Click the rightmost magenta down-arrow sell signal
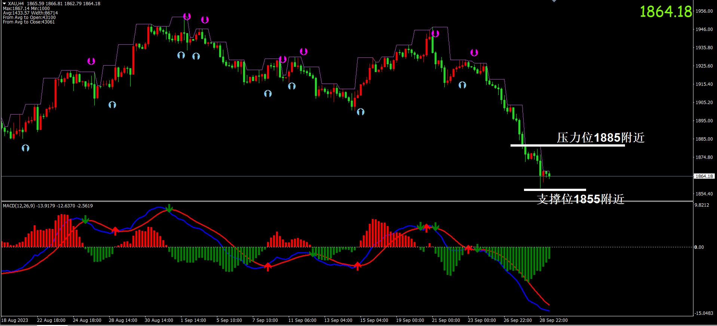The image size is (717, 326). click(474, 53)
